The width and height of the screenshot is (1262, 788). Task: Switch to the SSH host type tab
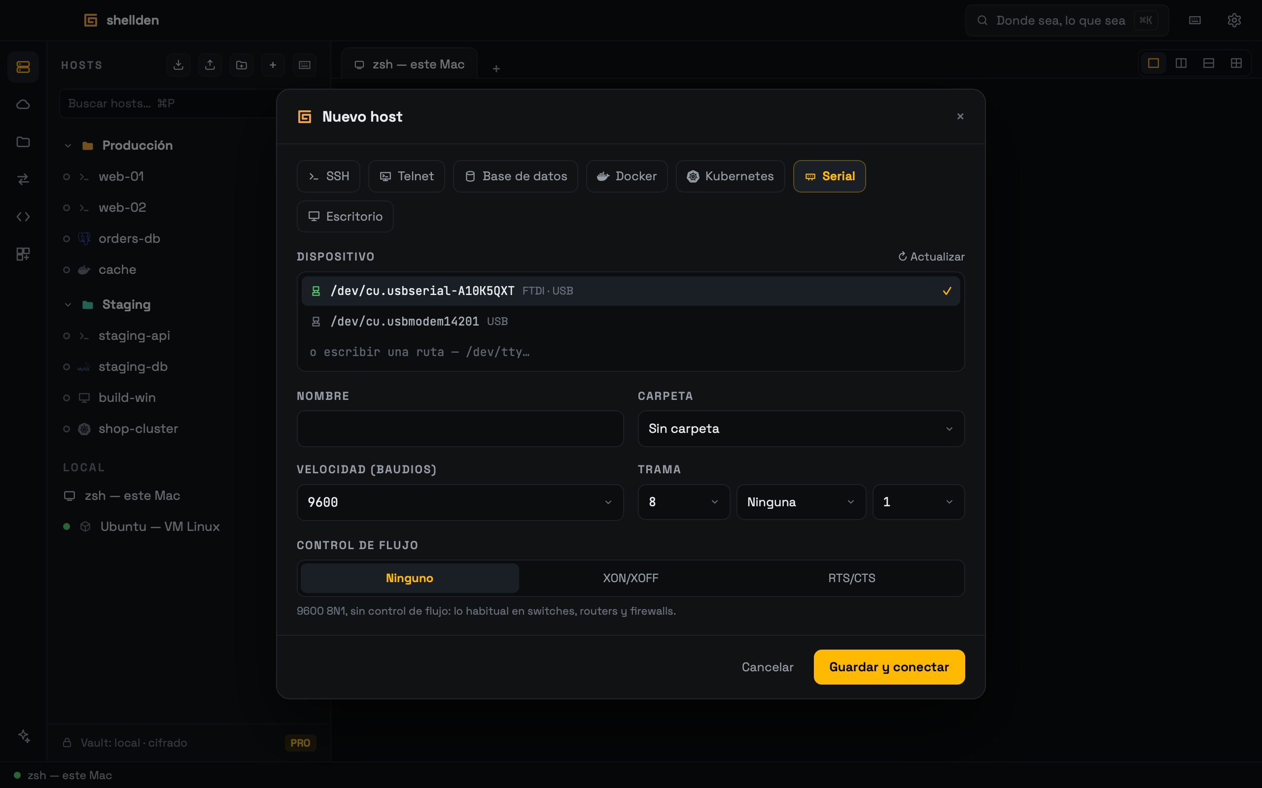(x=328, y=176)
